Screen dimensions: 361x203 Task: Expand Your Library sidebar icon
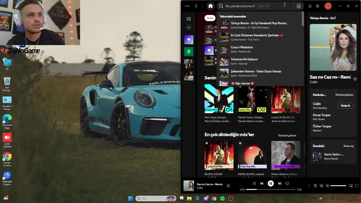(189, 19)
